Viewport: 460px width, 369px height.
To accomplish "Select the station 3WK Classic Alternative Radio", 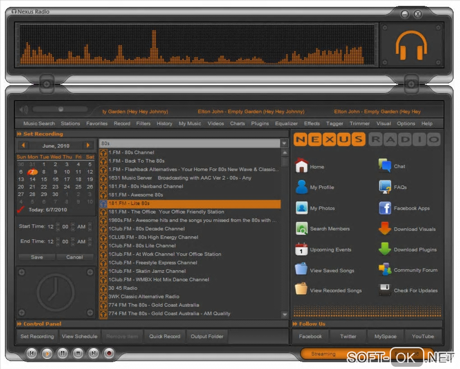I will (190, 297).
